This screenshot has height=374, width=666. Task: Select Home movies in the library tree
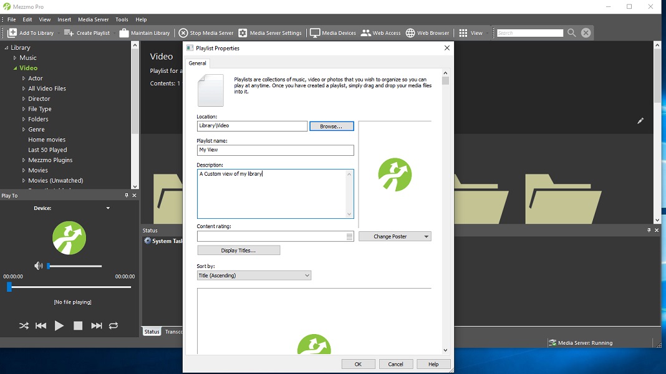pyautogui.click(x=47, y=140)
